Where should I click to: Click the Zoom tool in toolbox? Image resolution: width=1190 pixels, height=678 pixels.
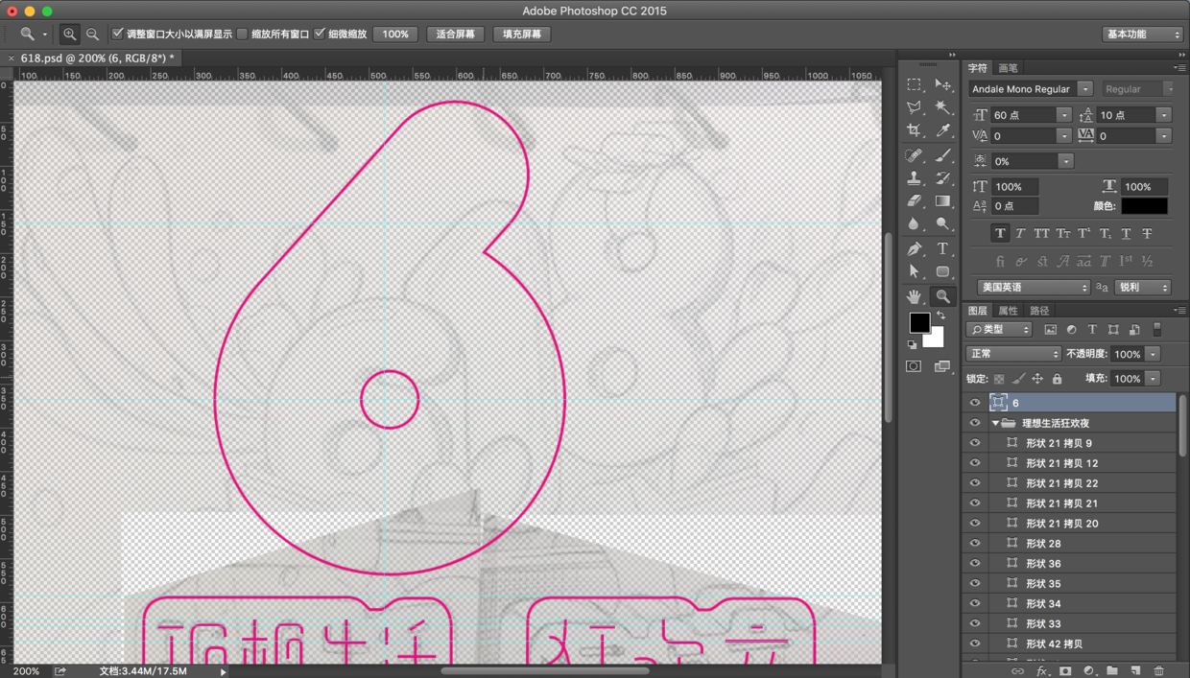click(942, 296)
